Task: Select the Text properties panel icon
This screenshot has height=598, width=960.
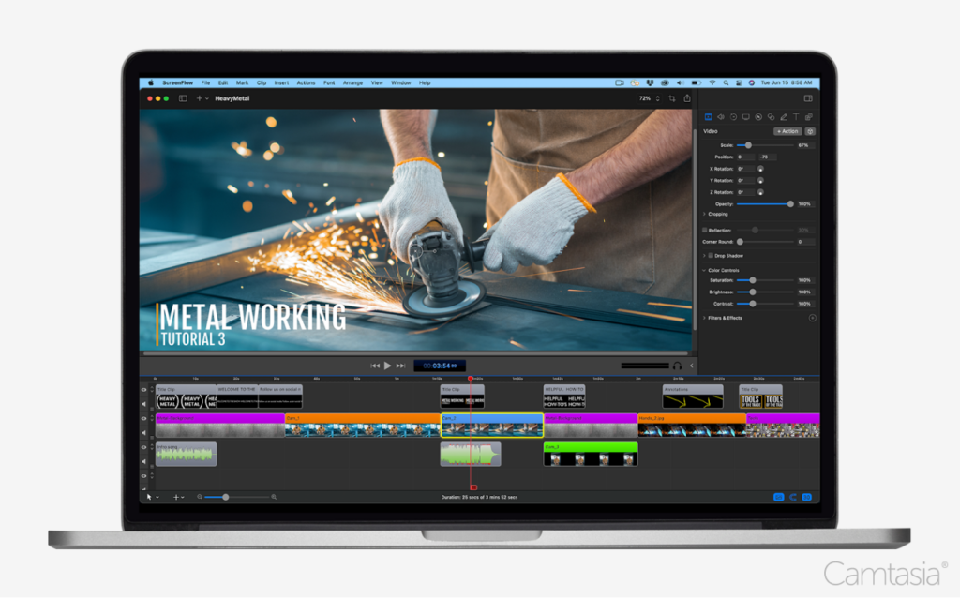Action: pos(796,116)
